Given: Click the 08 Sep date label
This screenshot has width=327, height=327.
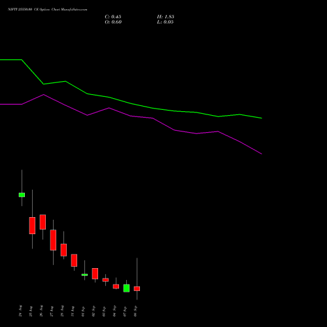Looking at the screenshot, I should 135,311.
